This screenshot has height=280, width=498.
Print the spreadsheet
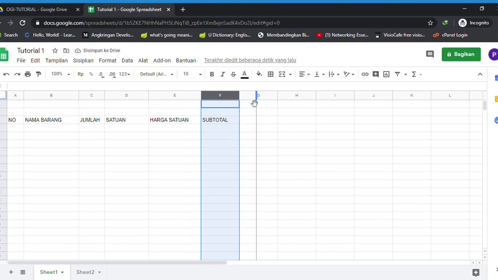tap(28, 74)
